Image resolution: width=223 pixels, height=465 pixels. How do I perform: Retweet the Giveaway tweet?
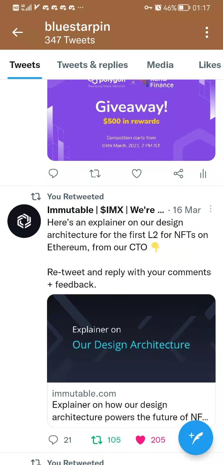[x=95, y=173]
